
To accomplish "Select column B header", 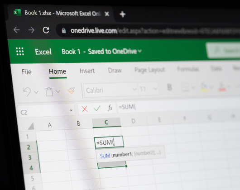I will point(78,123).
